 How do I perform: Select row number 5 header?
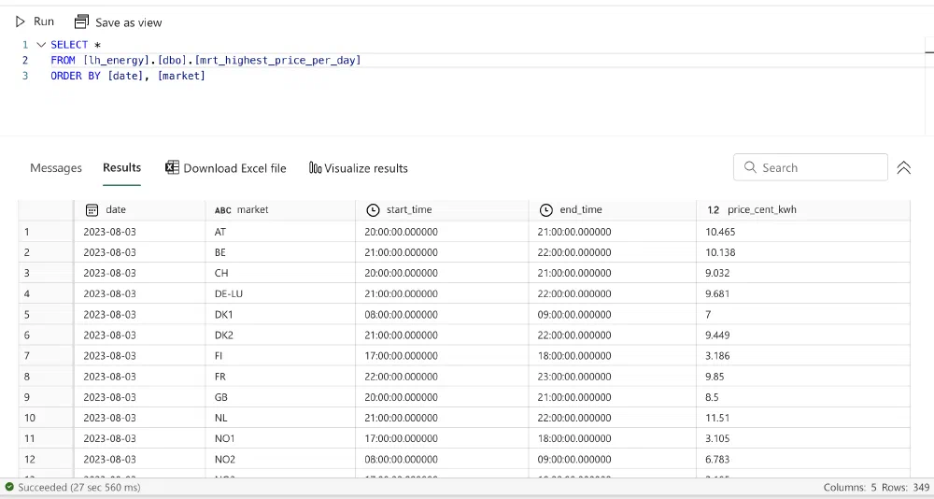[46, 315]
